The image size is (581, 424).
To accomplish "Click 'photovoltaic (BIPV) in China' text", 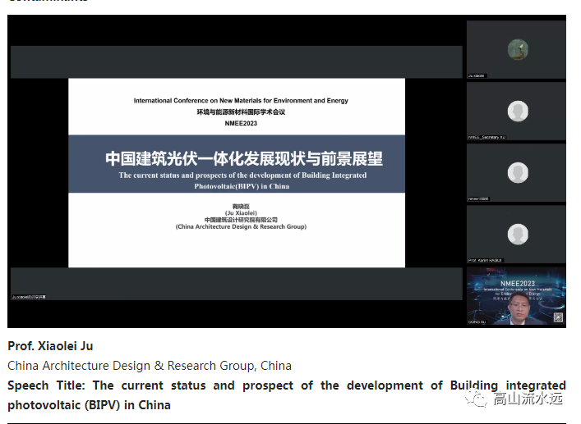I will pyautogui.click(x=89, y=405).
